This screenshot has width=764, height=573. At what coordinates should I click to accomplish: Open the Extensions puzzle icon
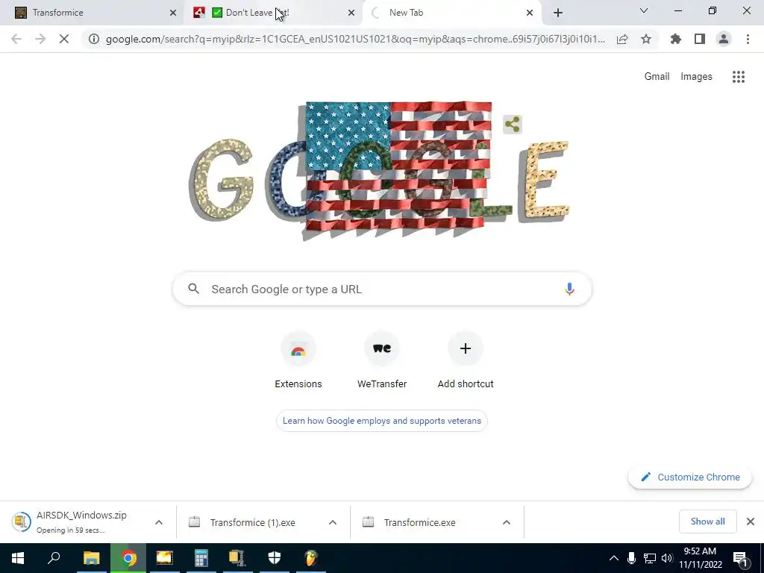[x=675, y=39]
